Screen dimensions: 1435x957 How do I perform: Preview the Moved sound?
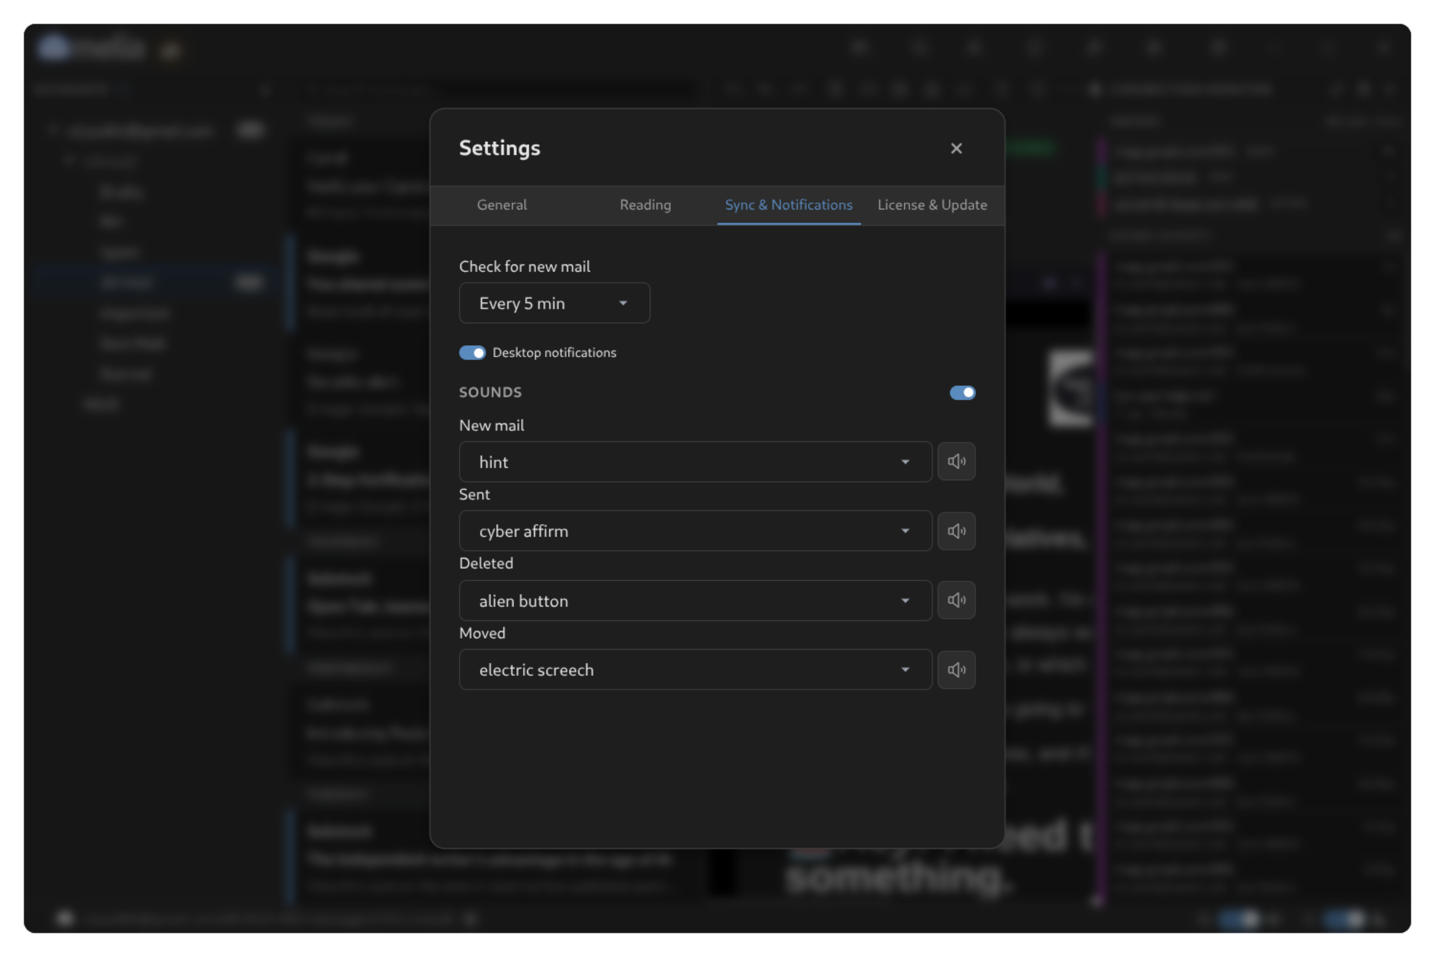pos(956,669)
